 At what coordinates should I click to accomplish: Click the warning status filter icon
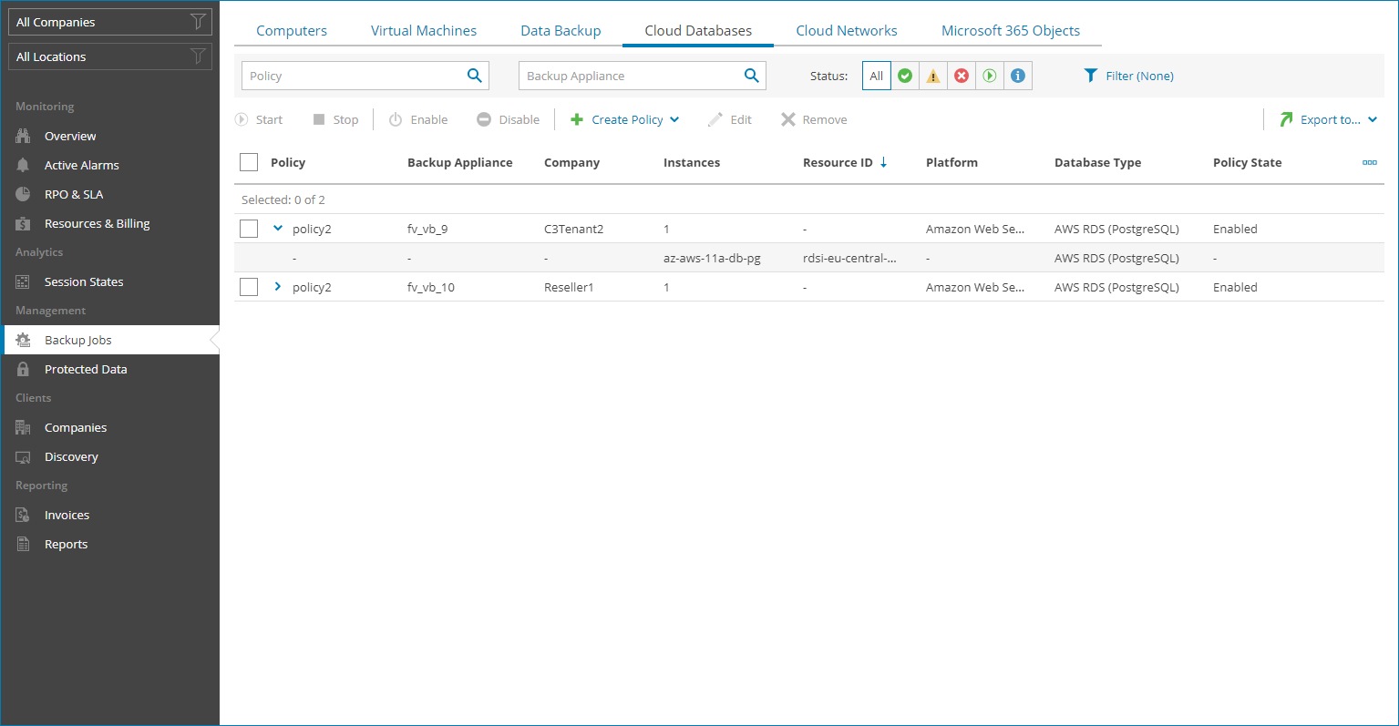[x=933, y=76]
